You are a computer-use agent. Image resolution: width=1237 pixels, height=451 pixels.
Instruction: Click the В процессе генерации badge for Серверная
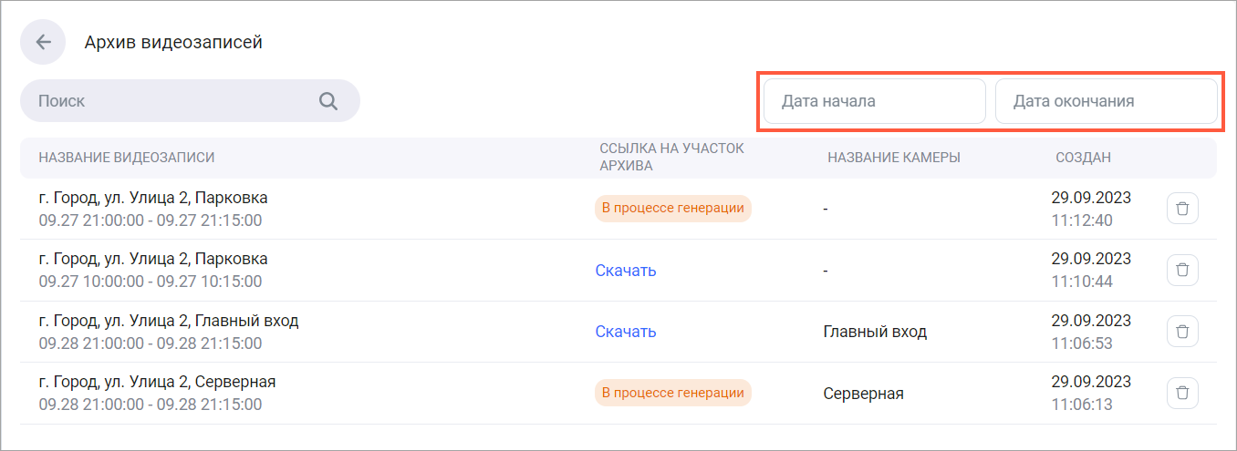672,393
